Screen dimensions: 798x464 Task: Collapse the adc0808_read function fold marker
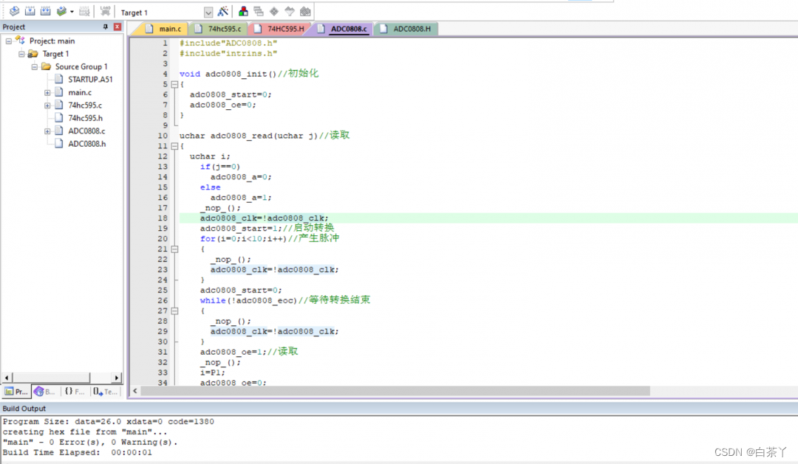coord(174,146)
